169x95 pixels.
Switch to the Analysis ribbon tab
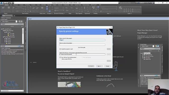point(21,5)
